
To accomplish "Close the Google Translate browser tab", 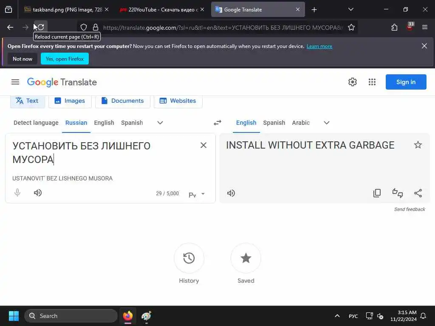I will pos(298,9).
